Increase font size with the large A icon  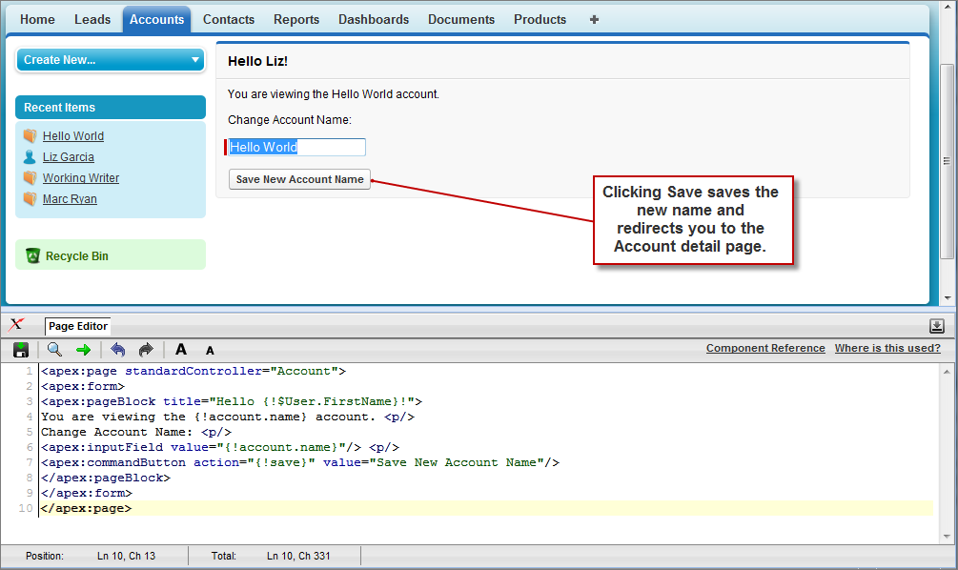[180, 349]
